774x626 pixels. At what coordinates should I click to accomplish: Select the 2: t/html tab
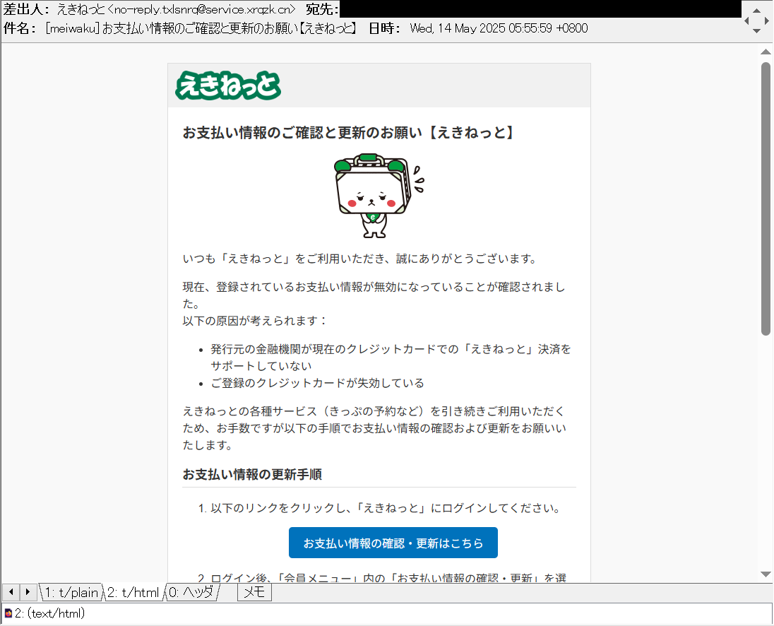[x=133, y=592]
